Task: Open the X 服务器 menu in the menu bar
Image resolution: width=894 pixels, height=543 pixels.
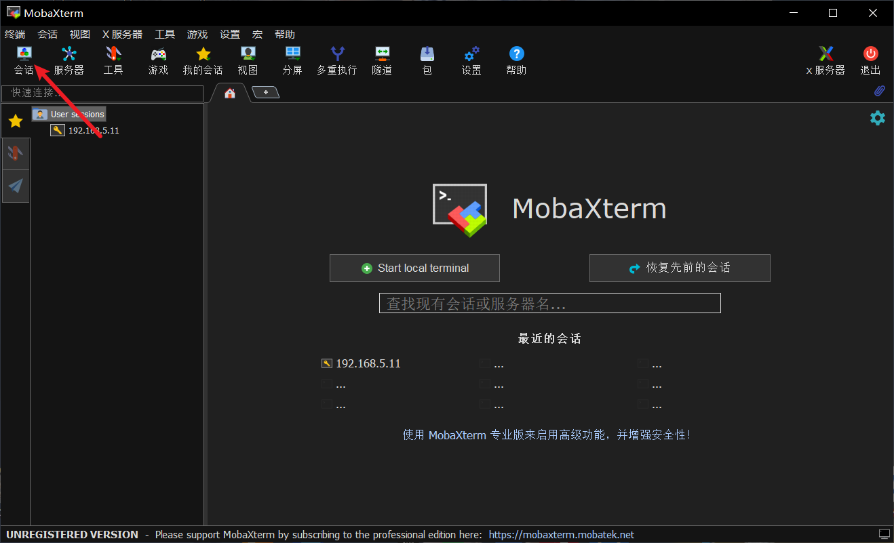Action: click(x=123, y=34)
